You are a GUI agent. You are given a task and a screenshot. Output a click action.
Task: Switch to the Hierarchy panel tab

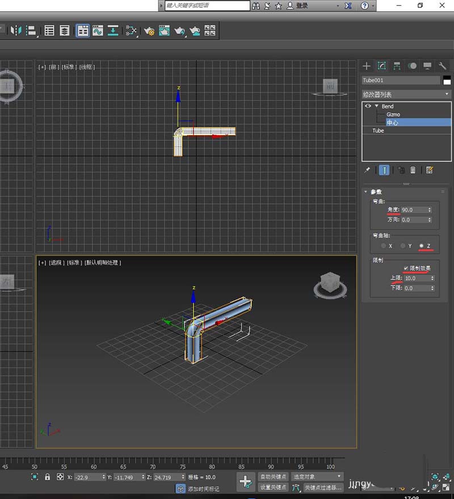click(x=397, y=66)
